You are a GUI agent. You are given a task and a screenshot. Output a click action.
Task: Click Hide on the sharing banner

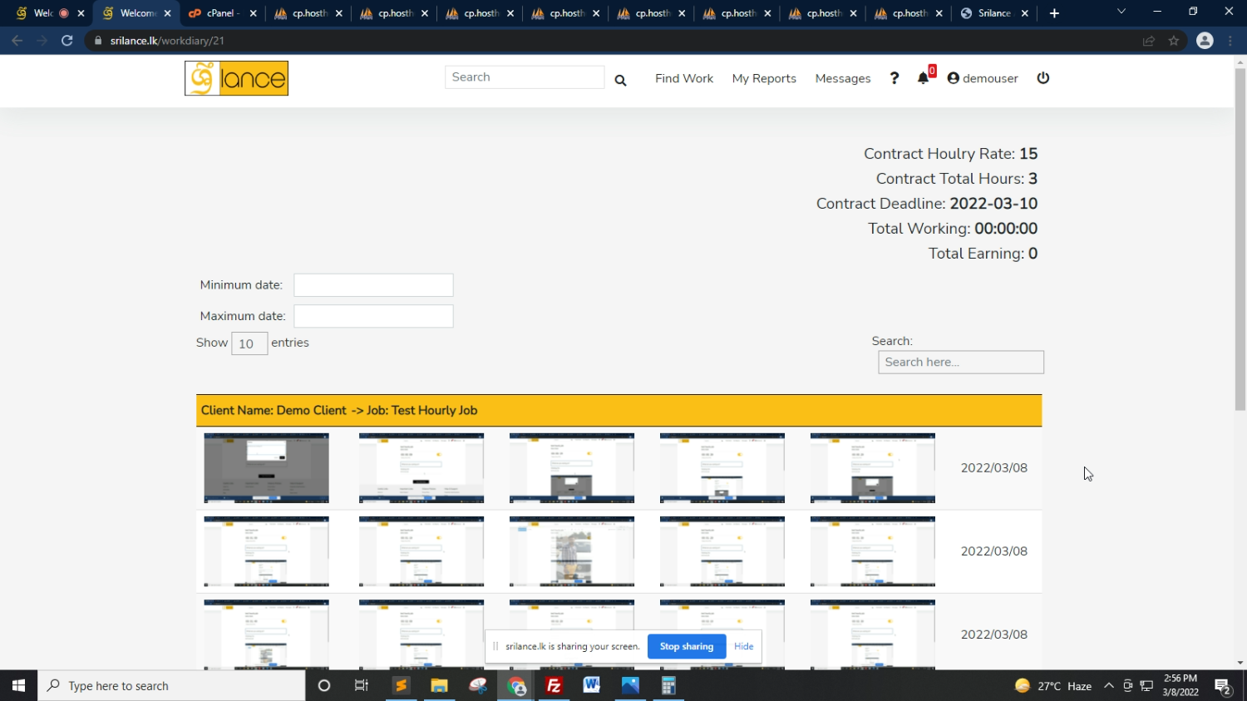point(743,646)
